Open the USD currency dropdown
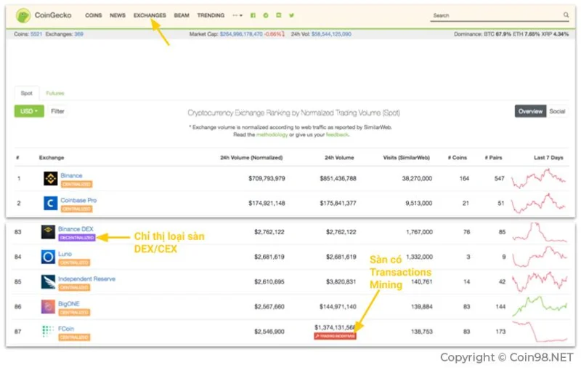Image resolution: width=581 pixels, height=368 pixels. point(29,111)
